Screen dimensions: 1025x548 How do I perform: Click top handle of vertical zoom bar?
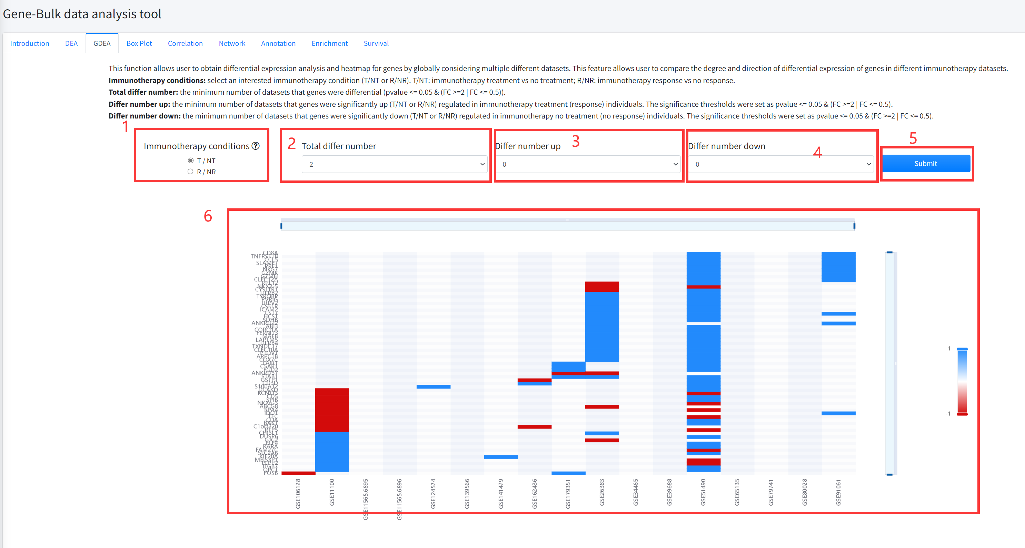click(890, 252)
